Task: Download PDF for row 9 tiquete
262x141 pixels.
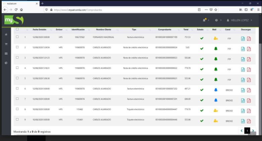Action: click(x=249, y=121)
